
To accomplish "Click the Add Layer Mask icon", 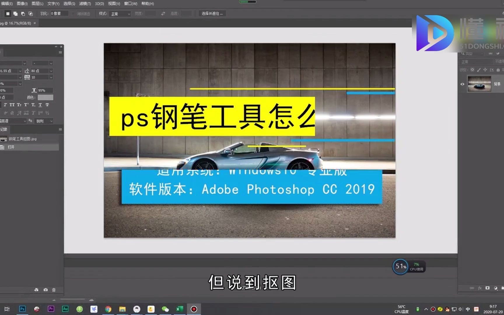I will click(x=487, y=288).
